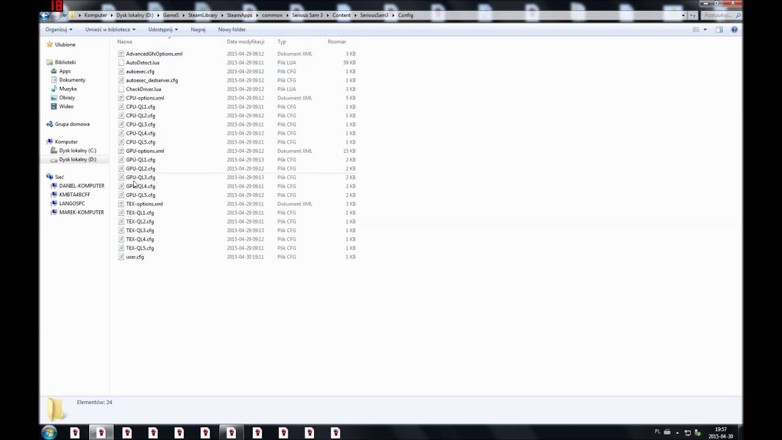Select the file AutoDetect.lua

tap(142, 62)
